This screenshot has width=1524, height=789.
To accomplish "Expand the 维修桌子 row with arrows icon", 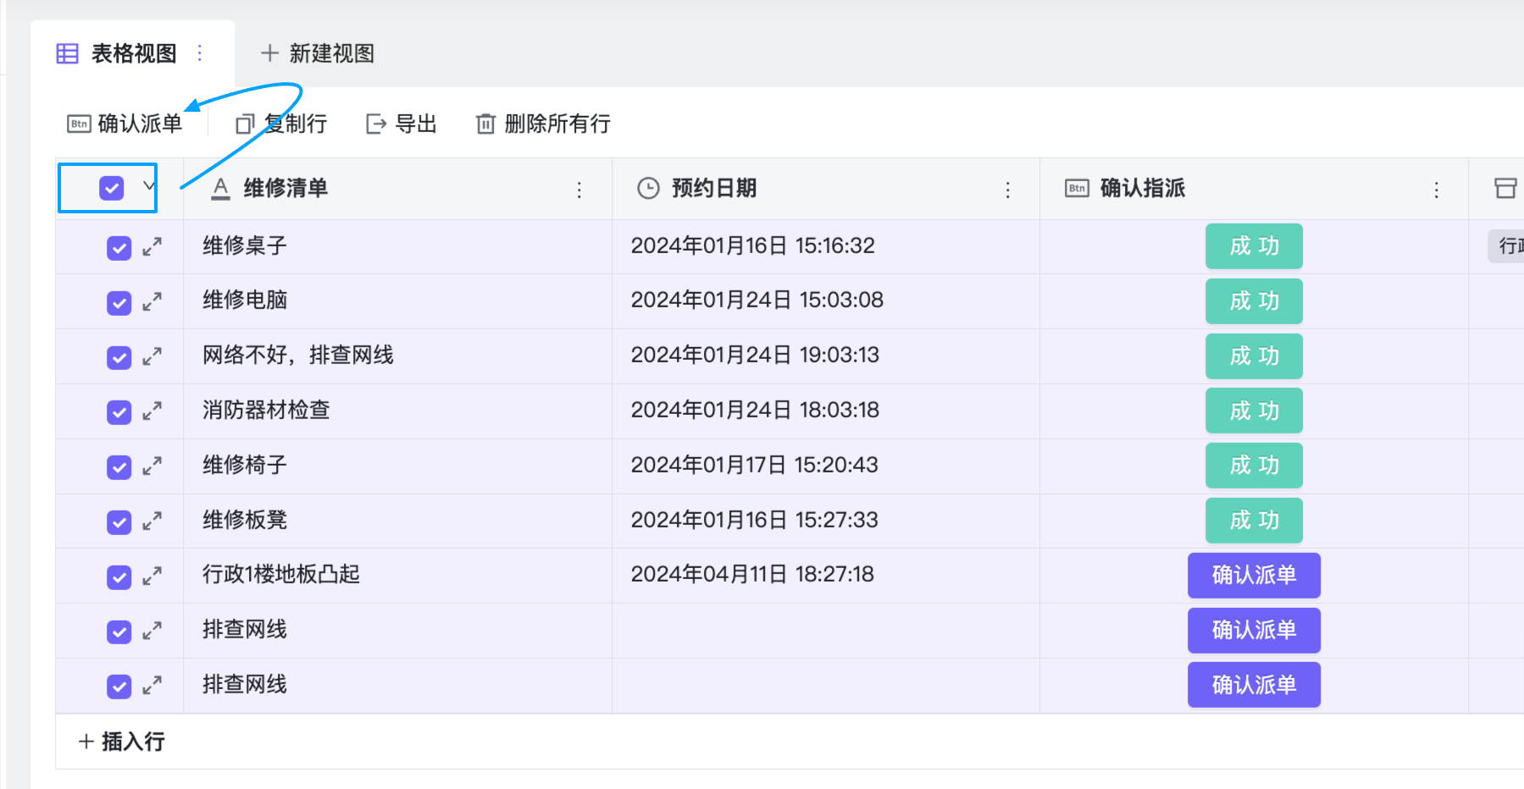I will pos(152,247).
